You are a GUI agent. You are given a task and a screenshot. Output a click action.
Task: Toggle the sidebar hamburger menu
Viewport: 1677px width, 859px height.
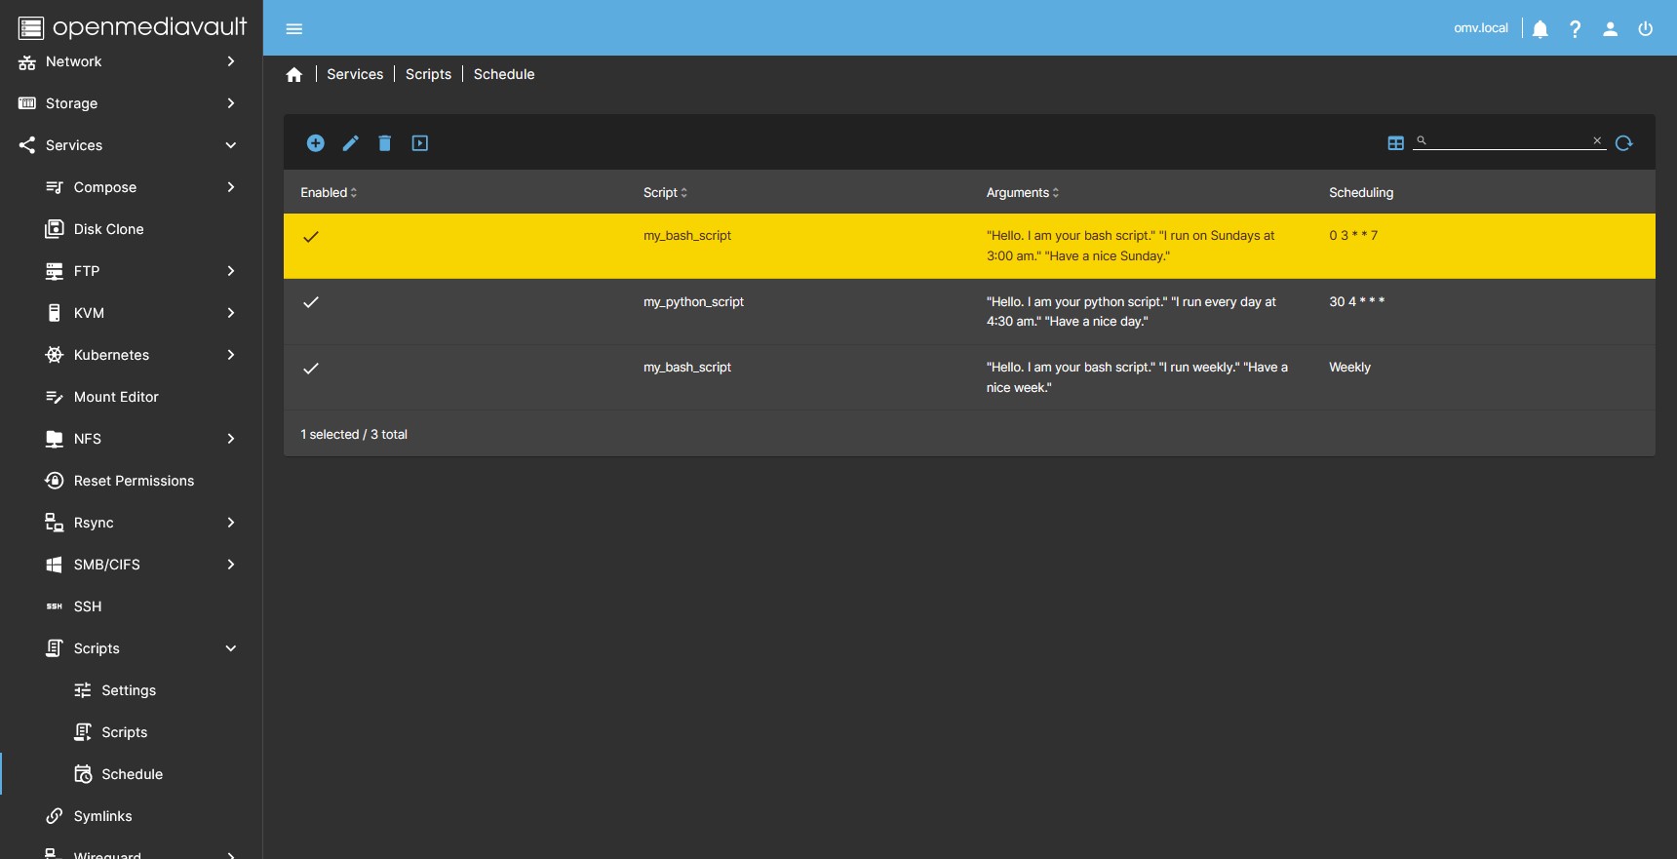pos(294,29)
